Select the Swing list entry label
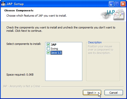 [54, 49]
